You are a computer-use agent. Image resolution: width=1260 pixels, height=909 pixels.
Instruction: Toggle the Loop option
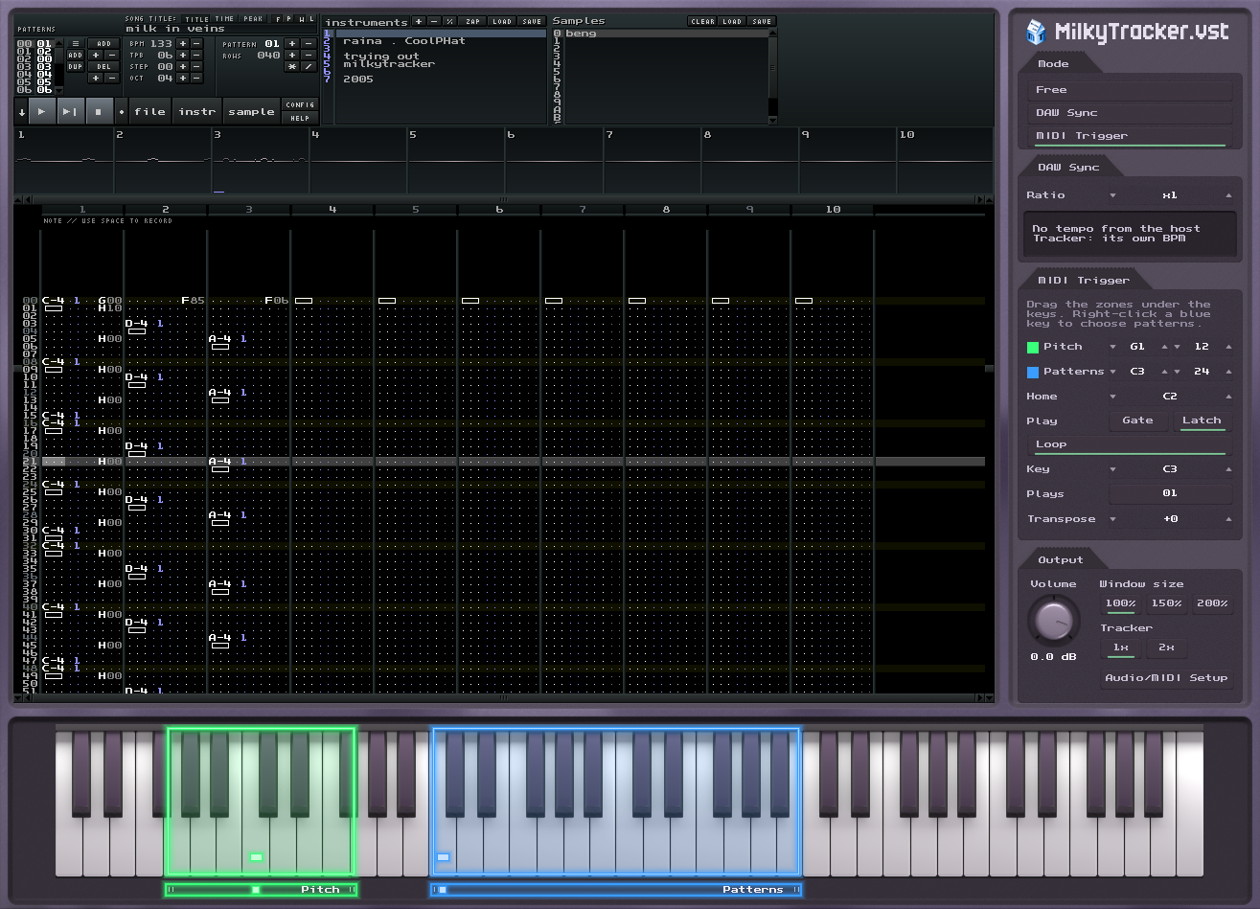(x=1130, y=444)
